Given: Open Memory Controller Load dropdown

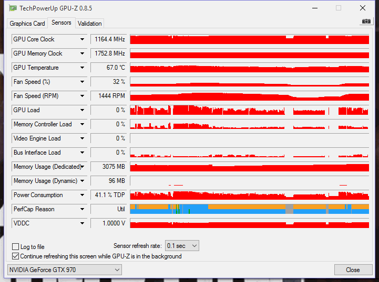Looking at the screenshot, I should [x=82, y=124].
